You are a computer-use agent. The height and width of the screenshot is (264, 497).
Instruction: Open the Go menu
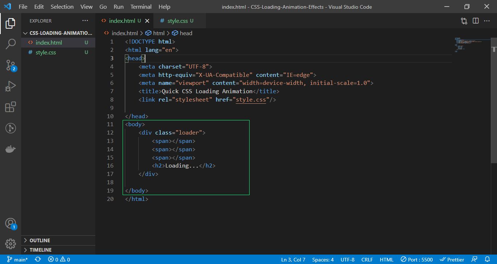click(103, 7)
